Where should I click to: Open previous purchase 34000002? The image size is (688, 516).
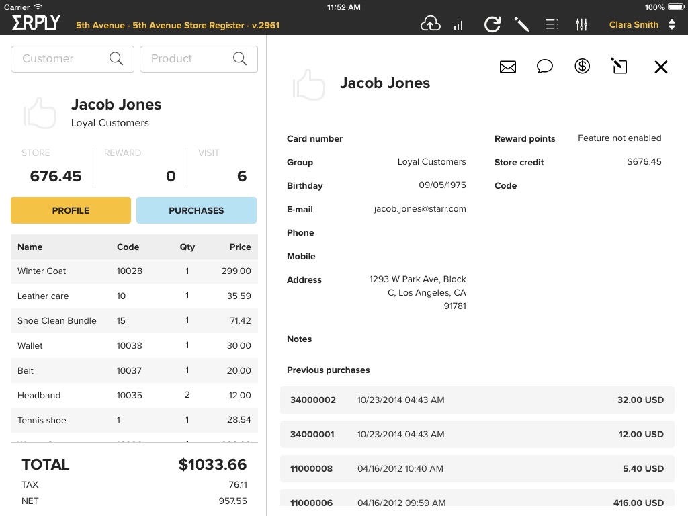point(477,400)
